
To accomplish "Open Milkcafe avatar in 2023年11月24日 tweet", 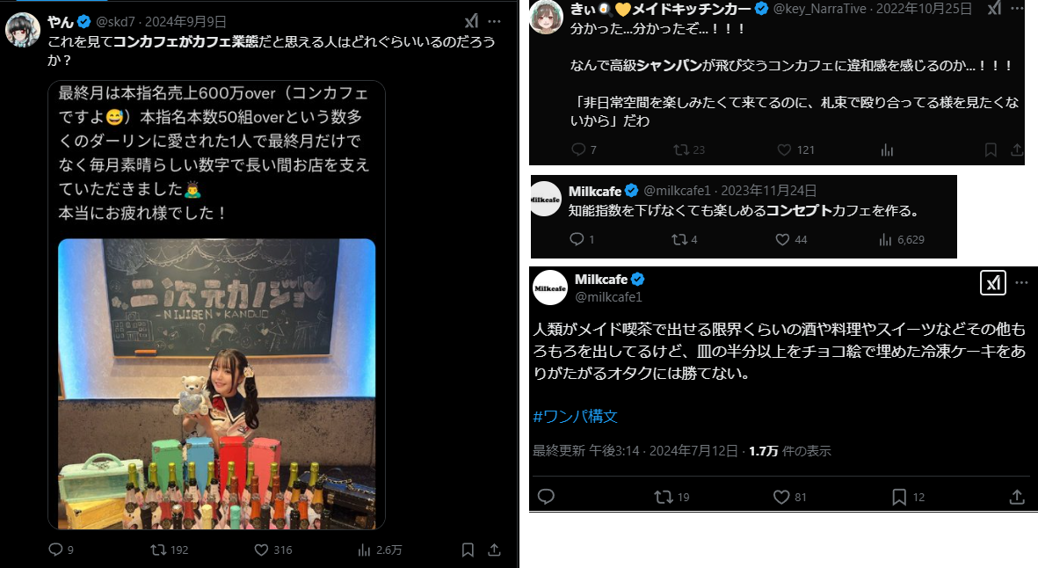I will tap(546, 199).
